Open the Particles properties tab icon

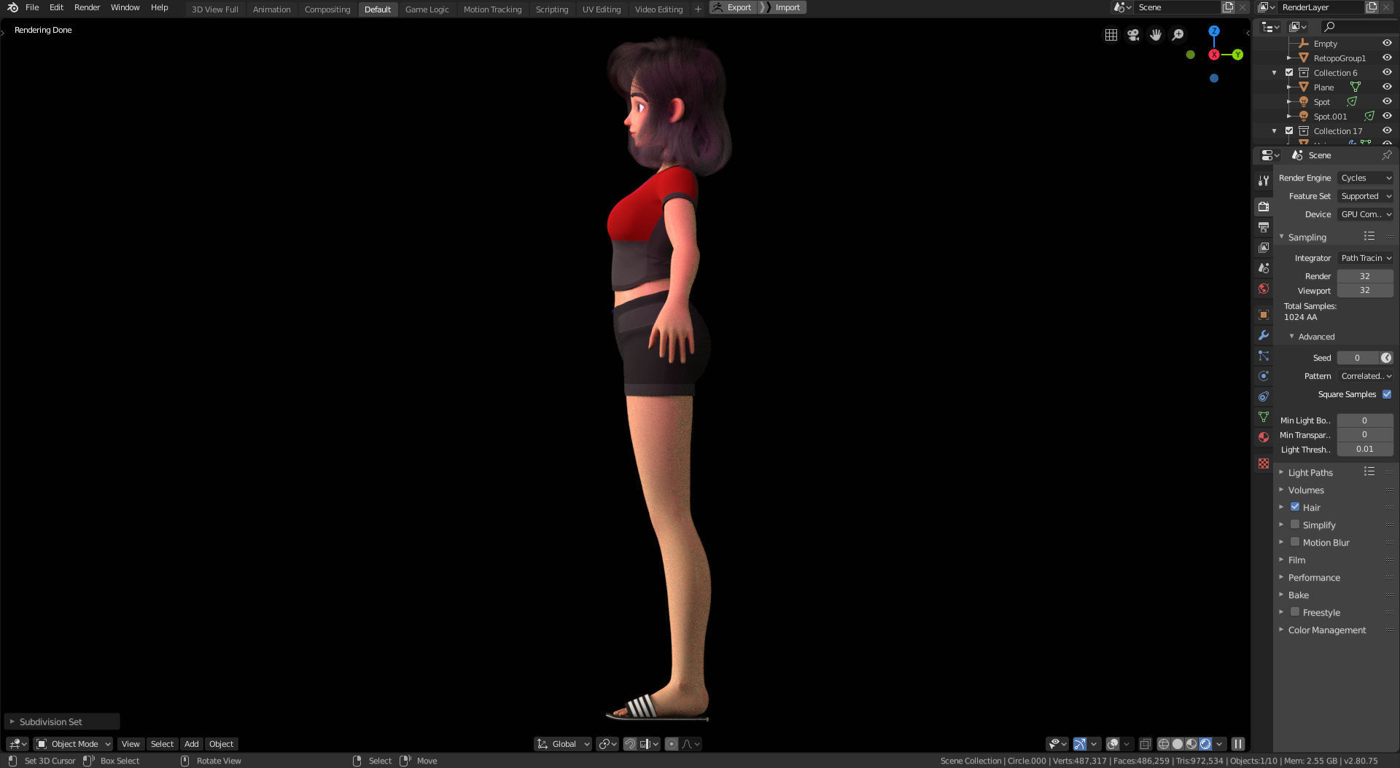pyautogui.click(x=1264, y=356)
